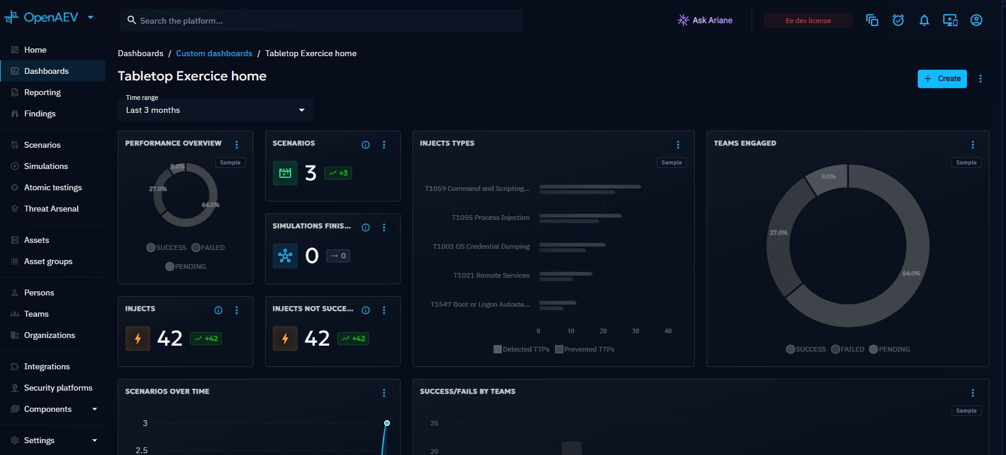Toggle SUCCESS legend in Teams Engaged chart
This screenshot has height=455, width=1006.
click(x=806, y=349)
